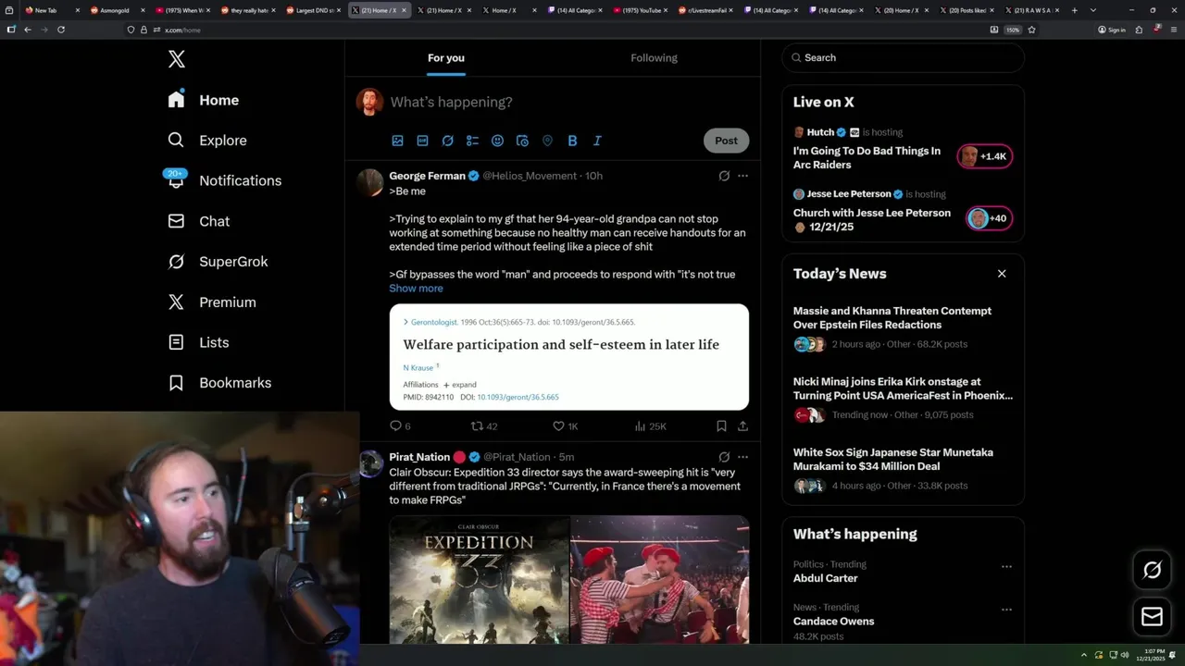Share George Ferman's post

742,426
